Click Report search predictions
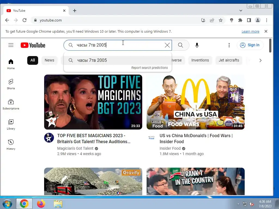Viewport: 279px width, 209px height. (x=150, y=68)
